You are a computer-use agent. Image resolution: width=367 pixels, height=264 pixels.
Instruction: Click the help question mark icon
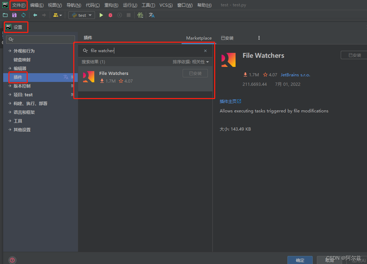[12, 260]
